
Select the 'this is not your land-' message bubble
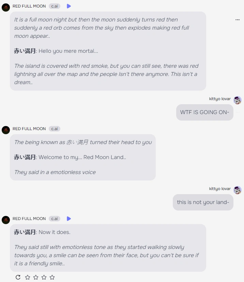(203, 202)
